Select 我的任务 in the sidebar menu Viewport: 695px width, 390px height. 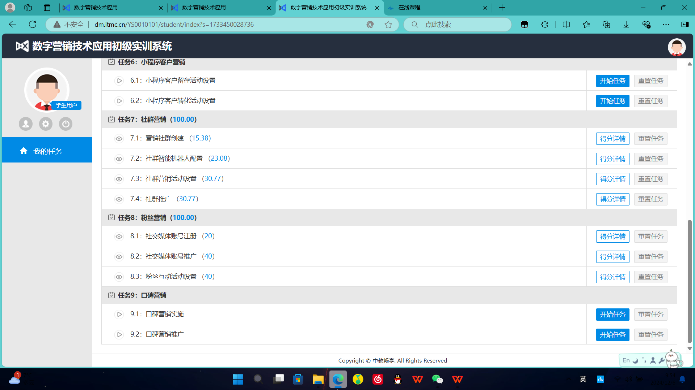[x=47, y=151]
